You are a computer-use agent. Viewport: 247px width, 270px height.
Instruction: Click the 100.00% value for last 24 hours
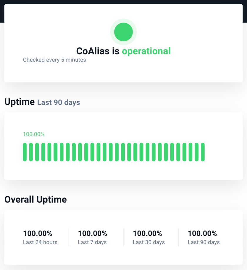[x=38, y=233]
